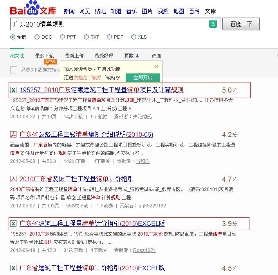The image size is (278, 275).
Task: Click the 文库 navigation item
Action: point(210,11)
